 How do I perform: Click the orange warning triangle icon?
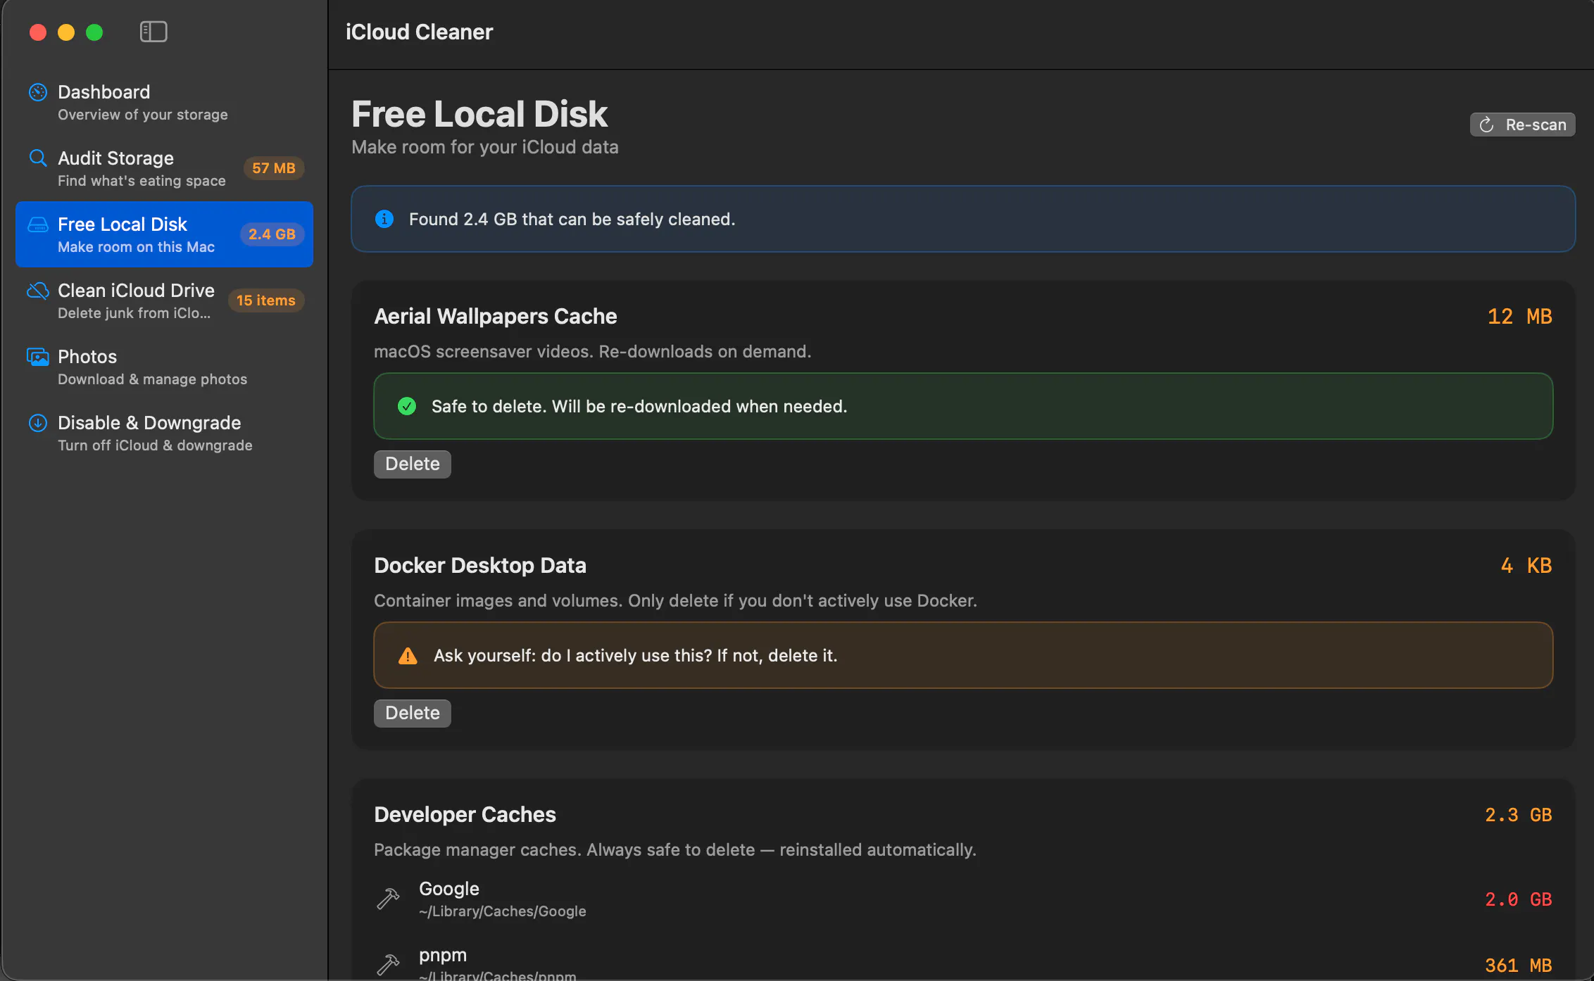coord(408,656)
